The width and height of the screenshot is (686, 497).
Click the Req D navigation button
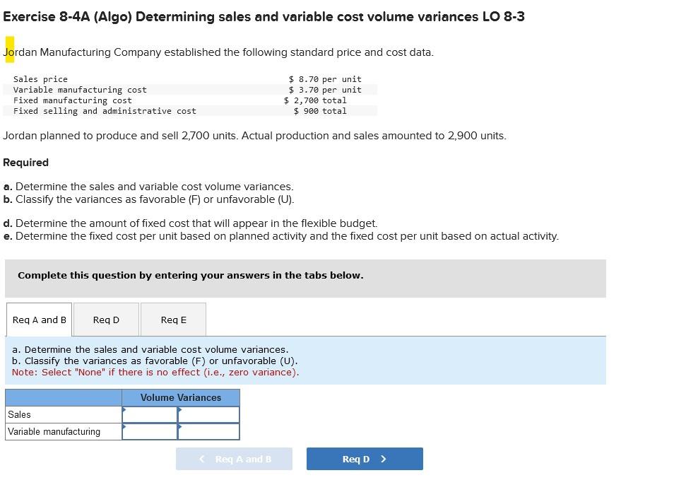coord(364,458)
